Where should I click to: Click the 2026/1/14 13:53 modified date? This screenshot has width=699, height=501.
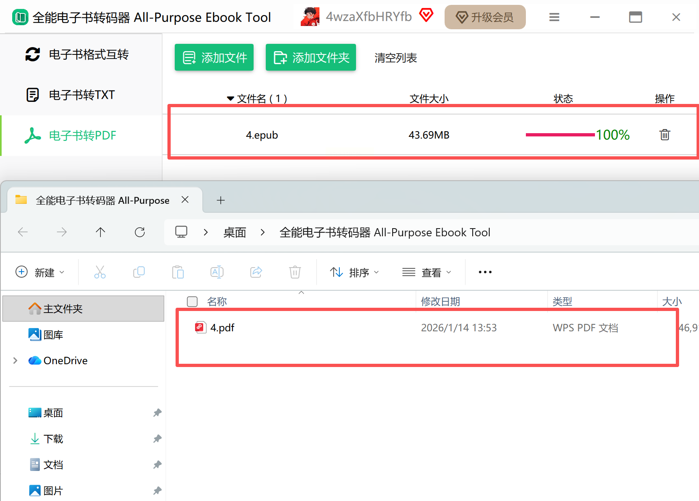pos(459,328)
